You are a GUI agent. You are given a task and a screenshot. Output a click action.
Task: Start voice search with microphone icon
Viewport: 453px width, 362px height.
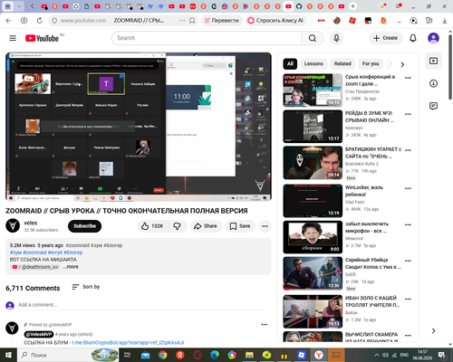point(336,38)
